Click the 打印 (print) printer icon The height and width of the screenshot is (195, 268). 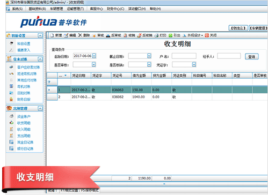pos(156,35)
